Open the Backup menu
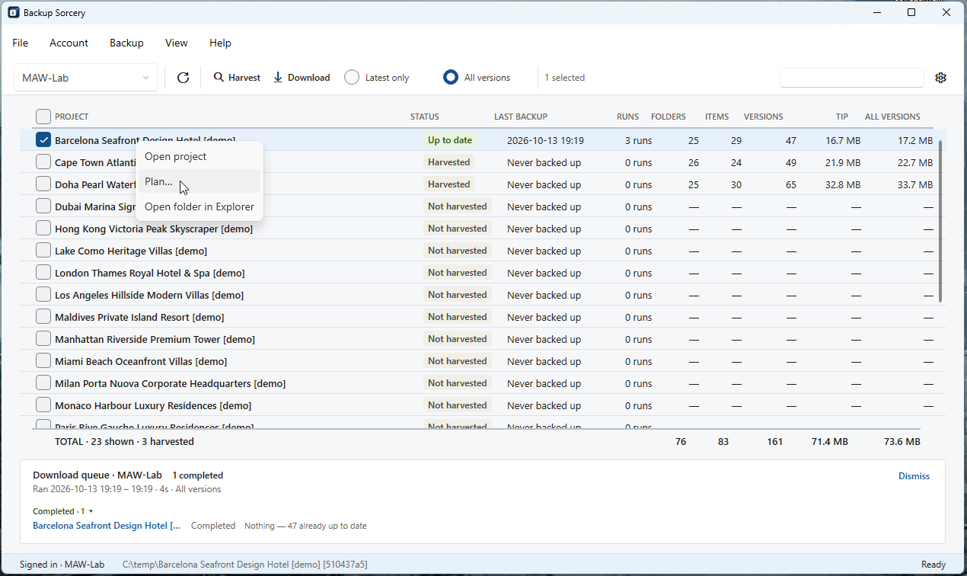 [x=126, y=43]
